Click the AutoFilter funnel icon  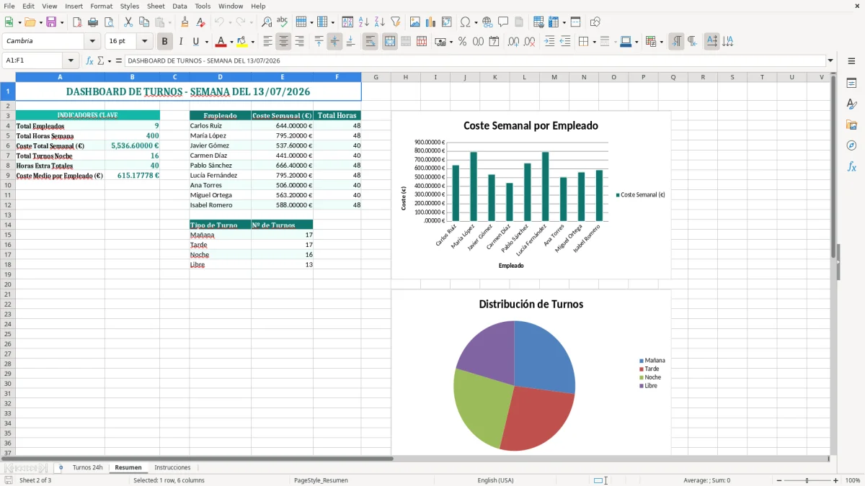(x=396, y=22)
